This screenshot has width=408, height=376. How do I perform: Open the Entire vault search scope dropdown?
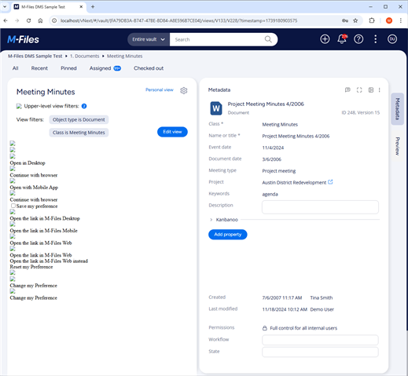point(149,39)
